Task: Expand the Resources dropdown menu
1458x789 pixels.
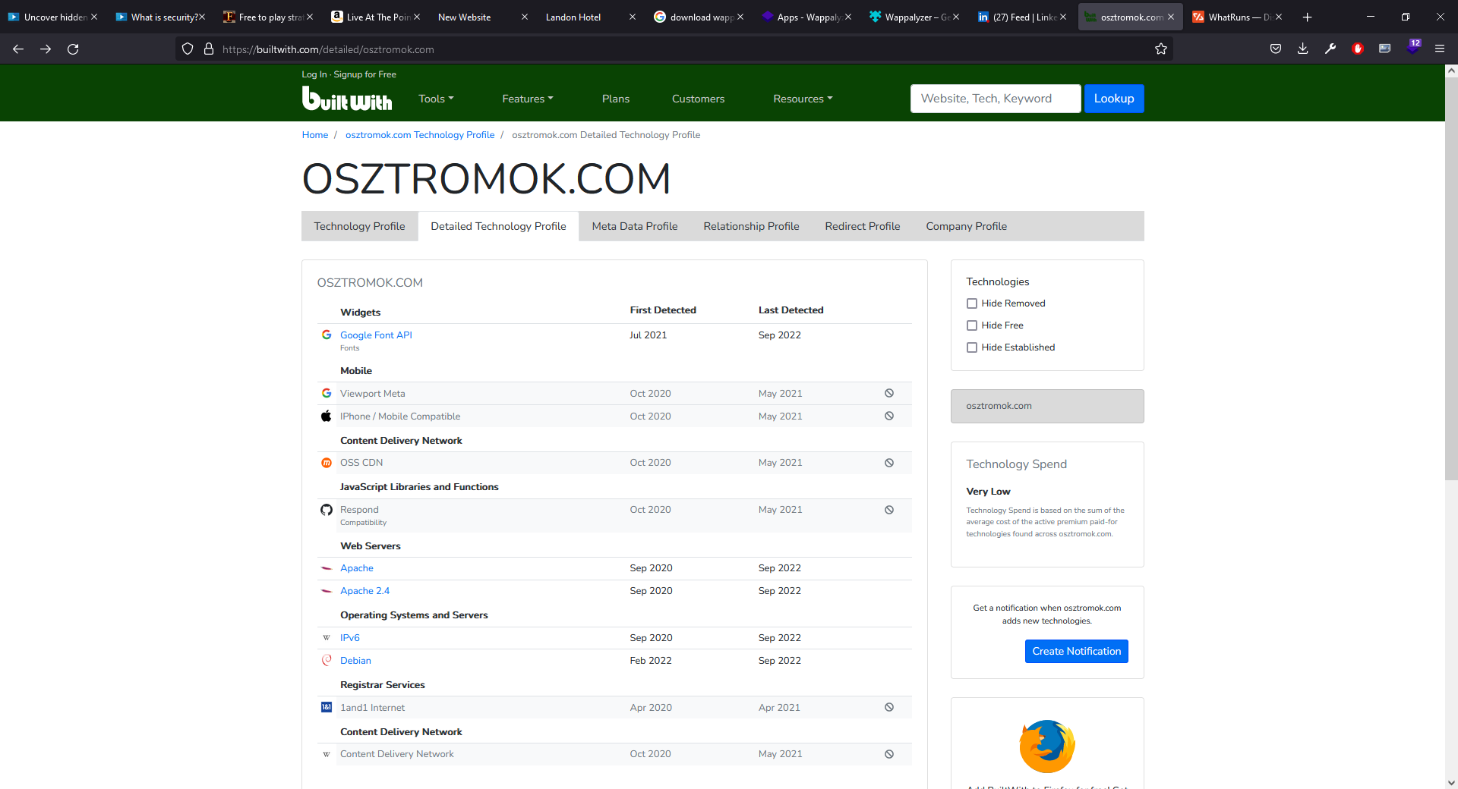Action: [x=803, y=99]
